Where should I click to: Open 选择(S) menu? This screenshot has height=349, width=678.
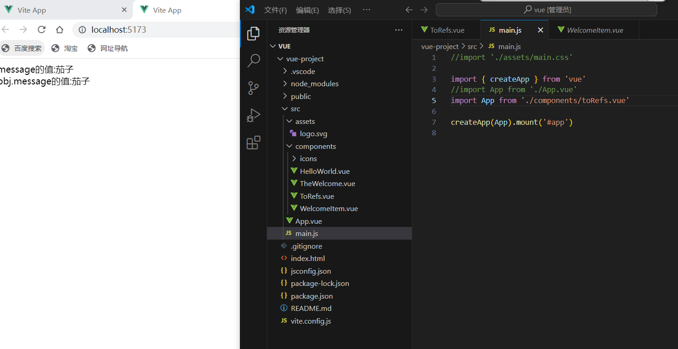click(x=339, y=10)
